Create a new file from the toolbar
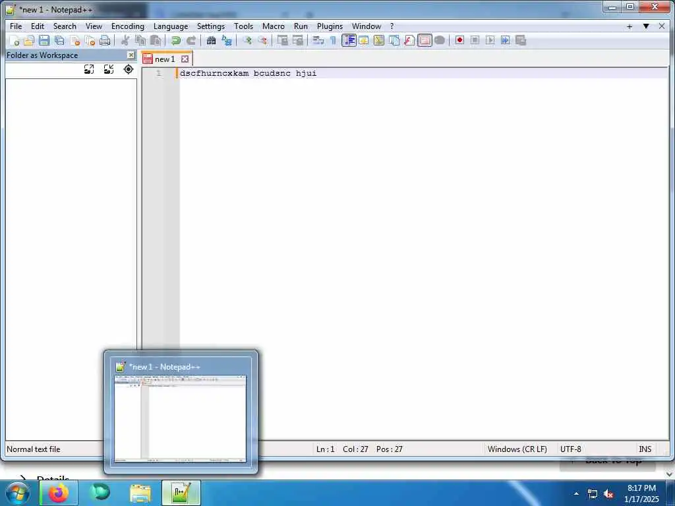The width and height of the screenshot is (675, 506). coord(15,40)
